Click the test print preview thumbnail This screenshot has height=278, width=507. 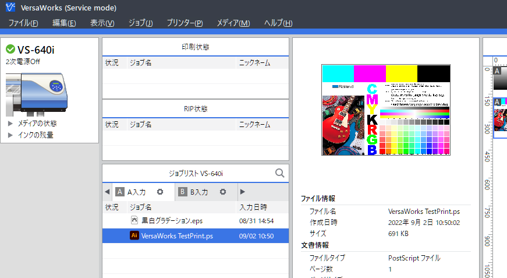click(386, 110)
